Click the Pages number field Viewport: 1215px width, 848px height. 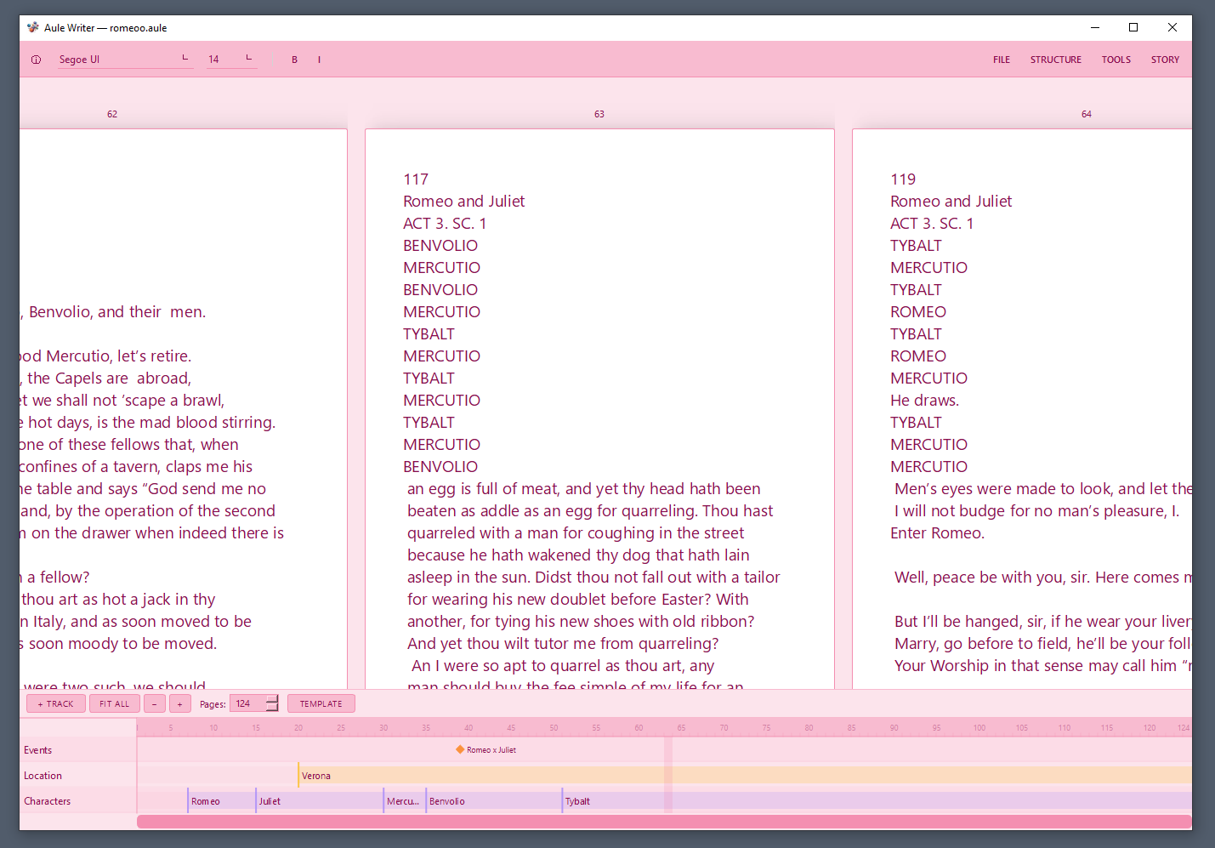point(247,703)
